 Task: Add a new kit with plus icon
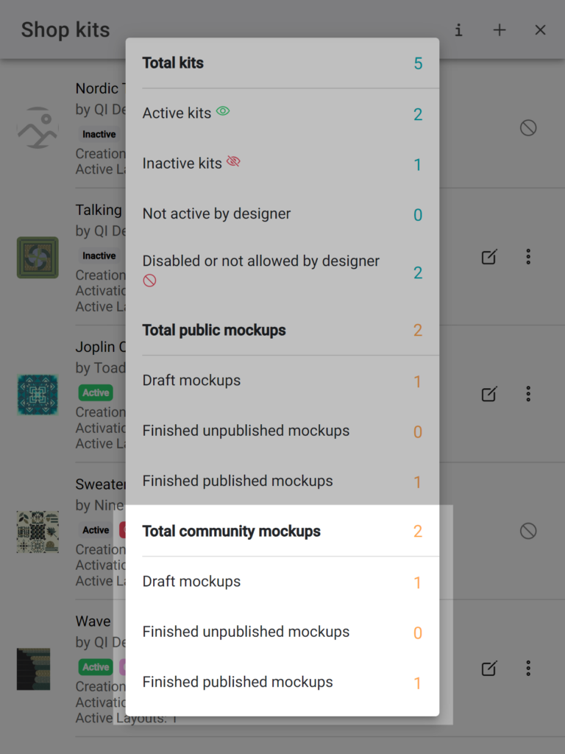(x=500, y=30)
